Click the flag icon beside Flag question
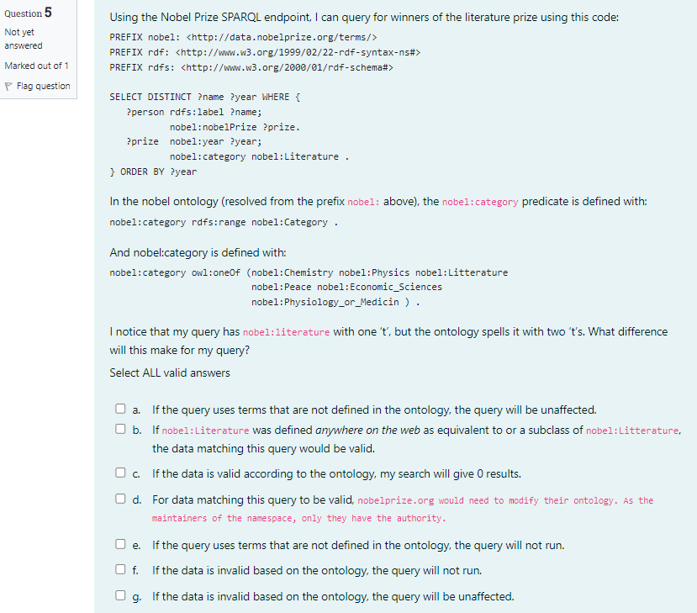 (8, 87)
